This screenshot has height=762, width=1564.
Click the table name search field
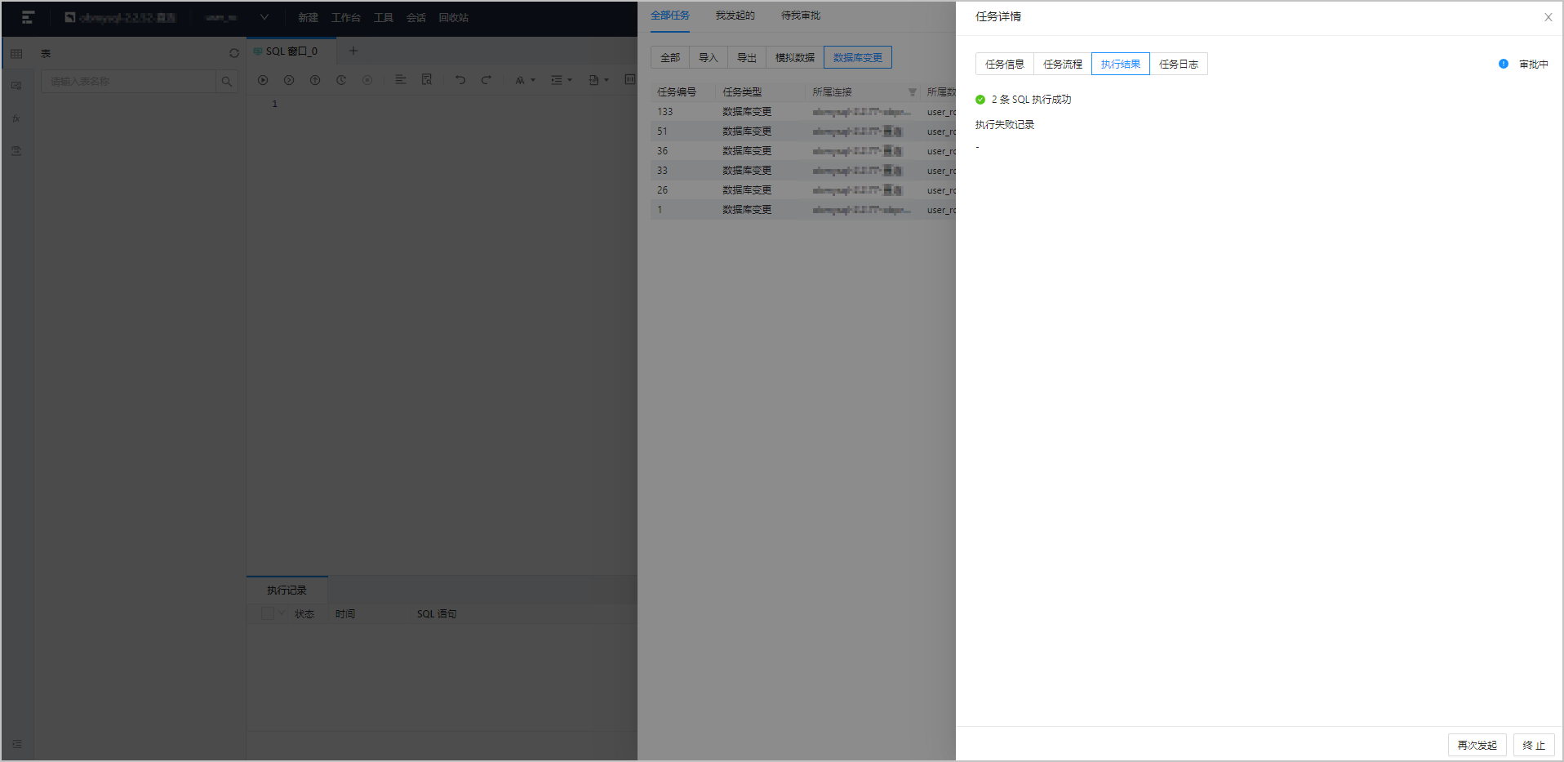129,82
